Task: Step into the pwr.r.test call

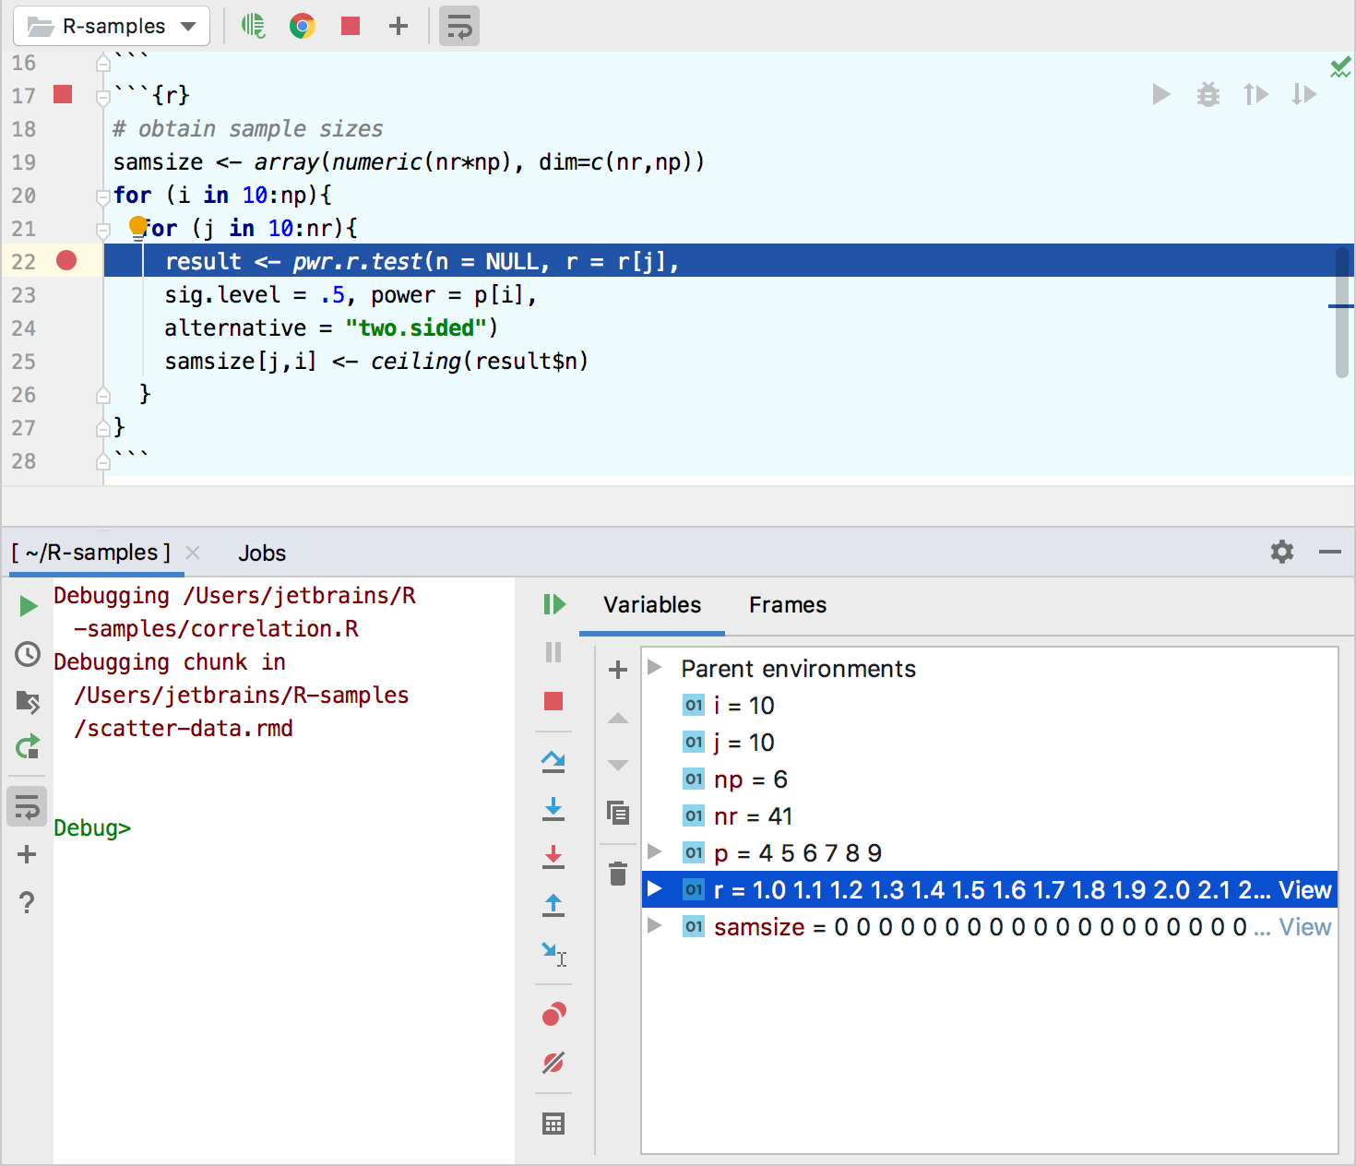Action: [553, 809]
